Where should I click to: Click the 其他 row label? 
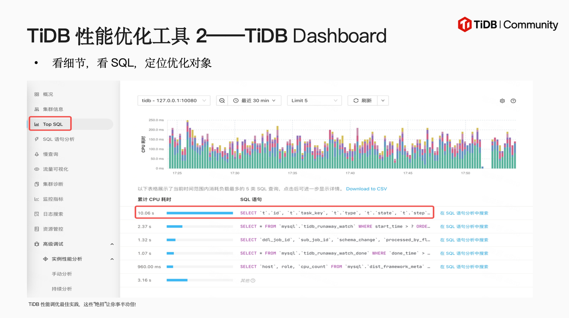pyautogui.click(x=245, y=281)
